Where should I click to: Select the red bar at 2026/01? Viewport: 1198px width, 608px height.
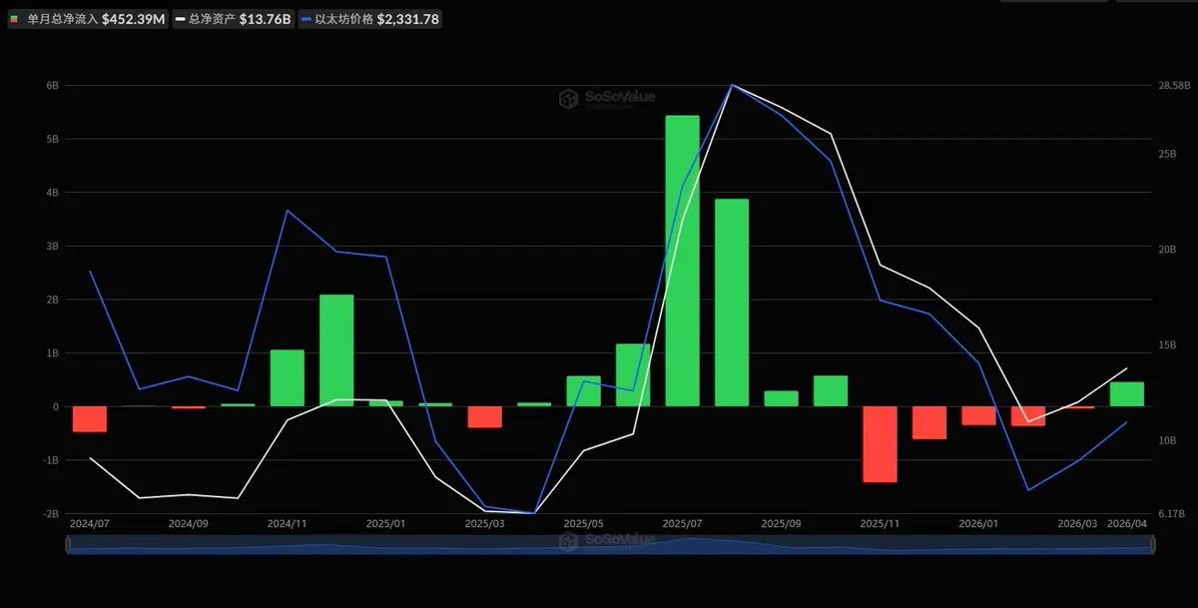pos(979,415)
